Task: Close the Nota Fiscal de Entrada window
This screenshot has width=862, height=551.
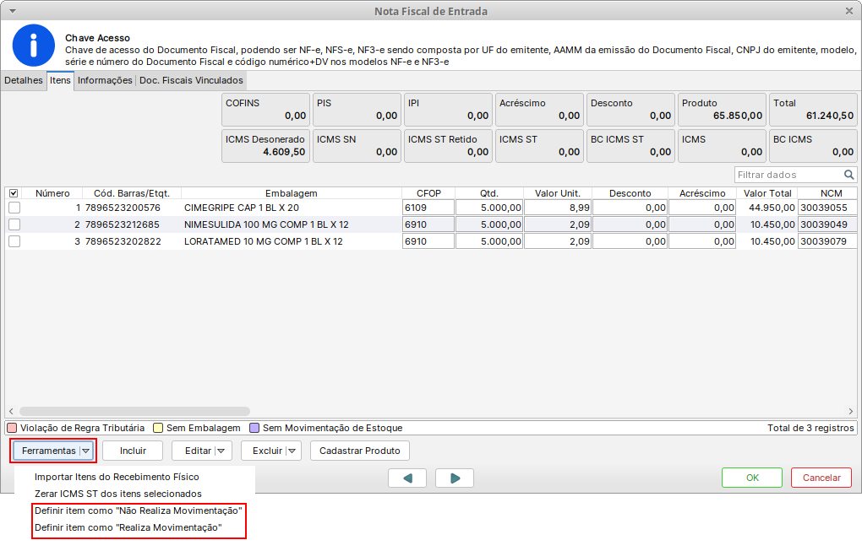Action: (849, 11)
